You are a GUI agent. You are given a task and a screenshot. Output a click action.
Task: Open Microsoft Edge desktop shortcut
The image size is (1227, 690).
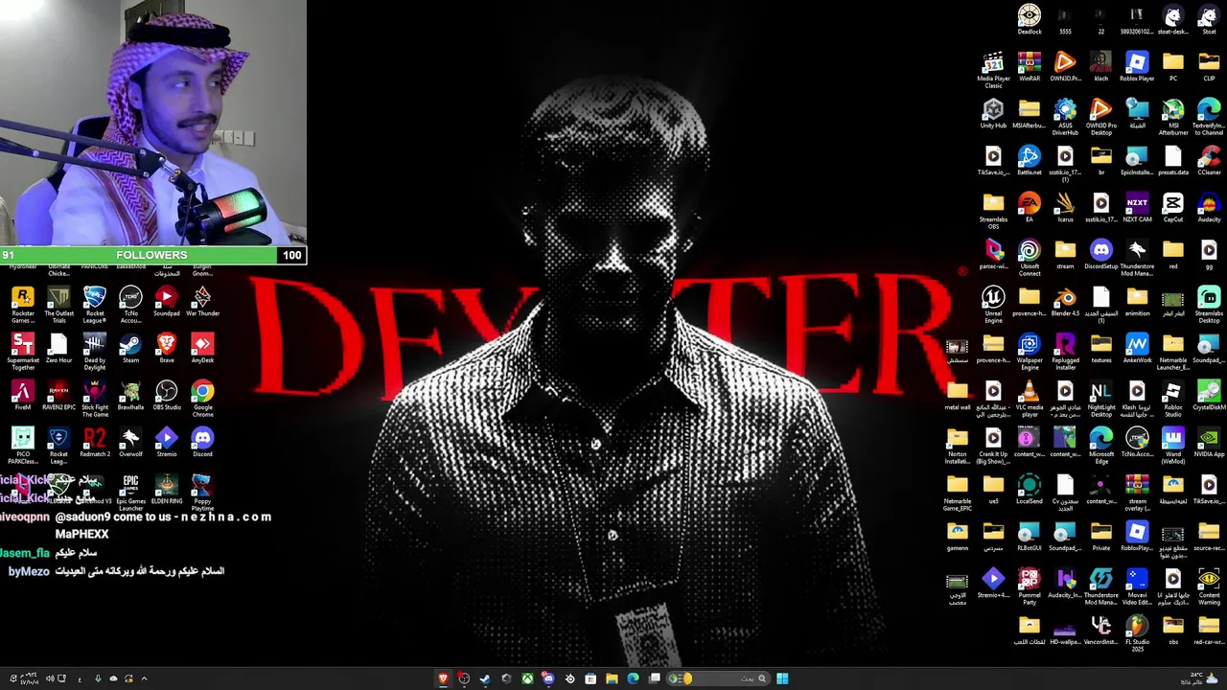(x=1101, y=446)
